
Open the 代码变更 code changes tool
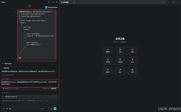[120, 61]
